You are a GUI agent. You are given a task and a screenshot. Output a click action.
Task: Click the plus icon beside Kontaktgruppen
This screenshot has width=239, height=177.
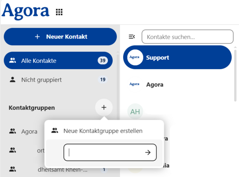[x=104, y=107]
